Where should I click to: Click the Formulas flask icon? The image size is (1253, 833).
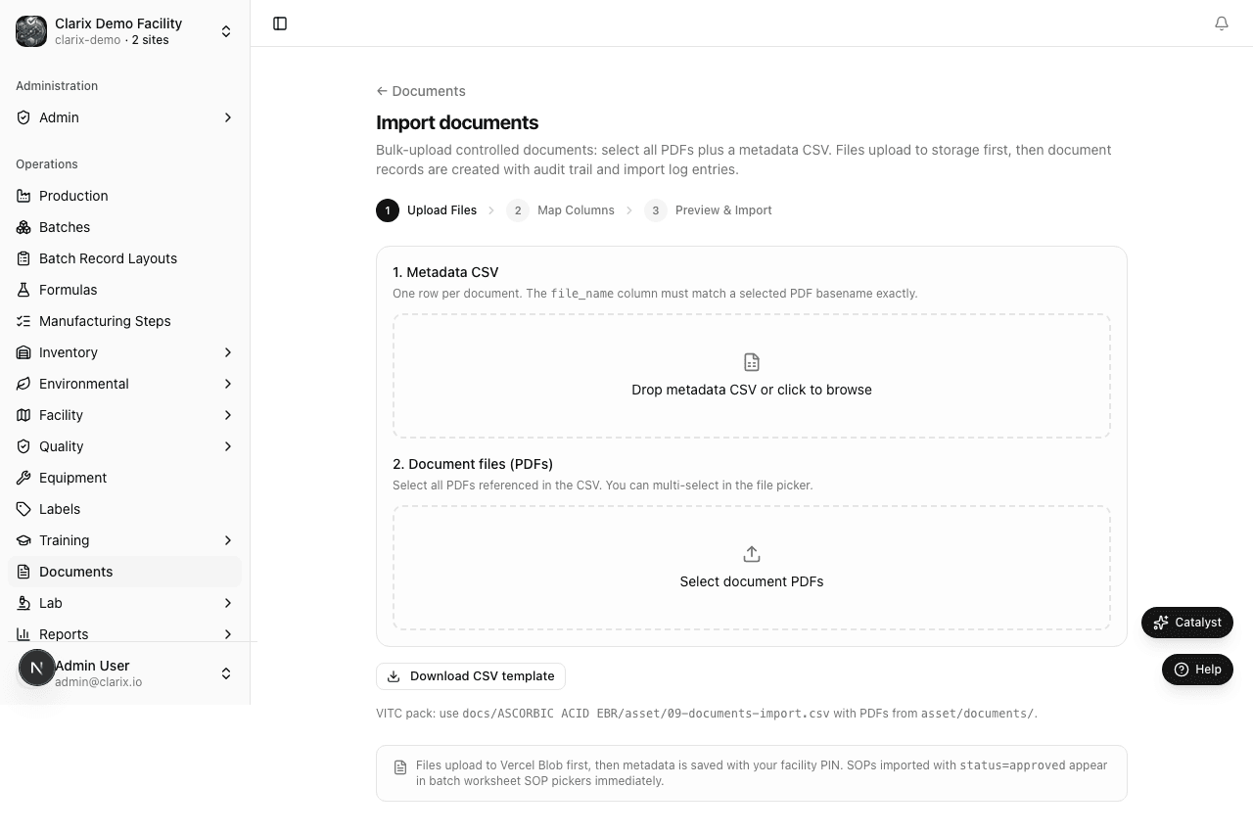(23, 290)
